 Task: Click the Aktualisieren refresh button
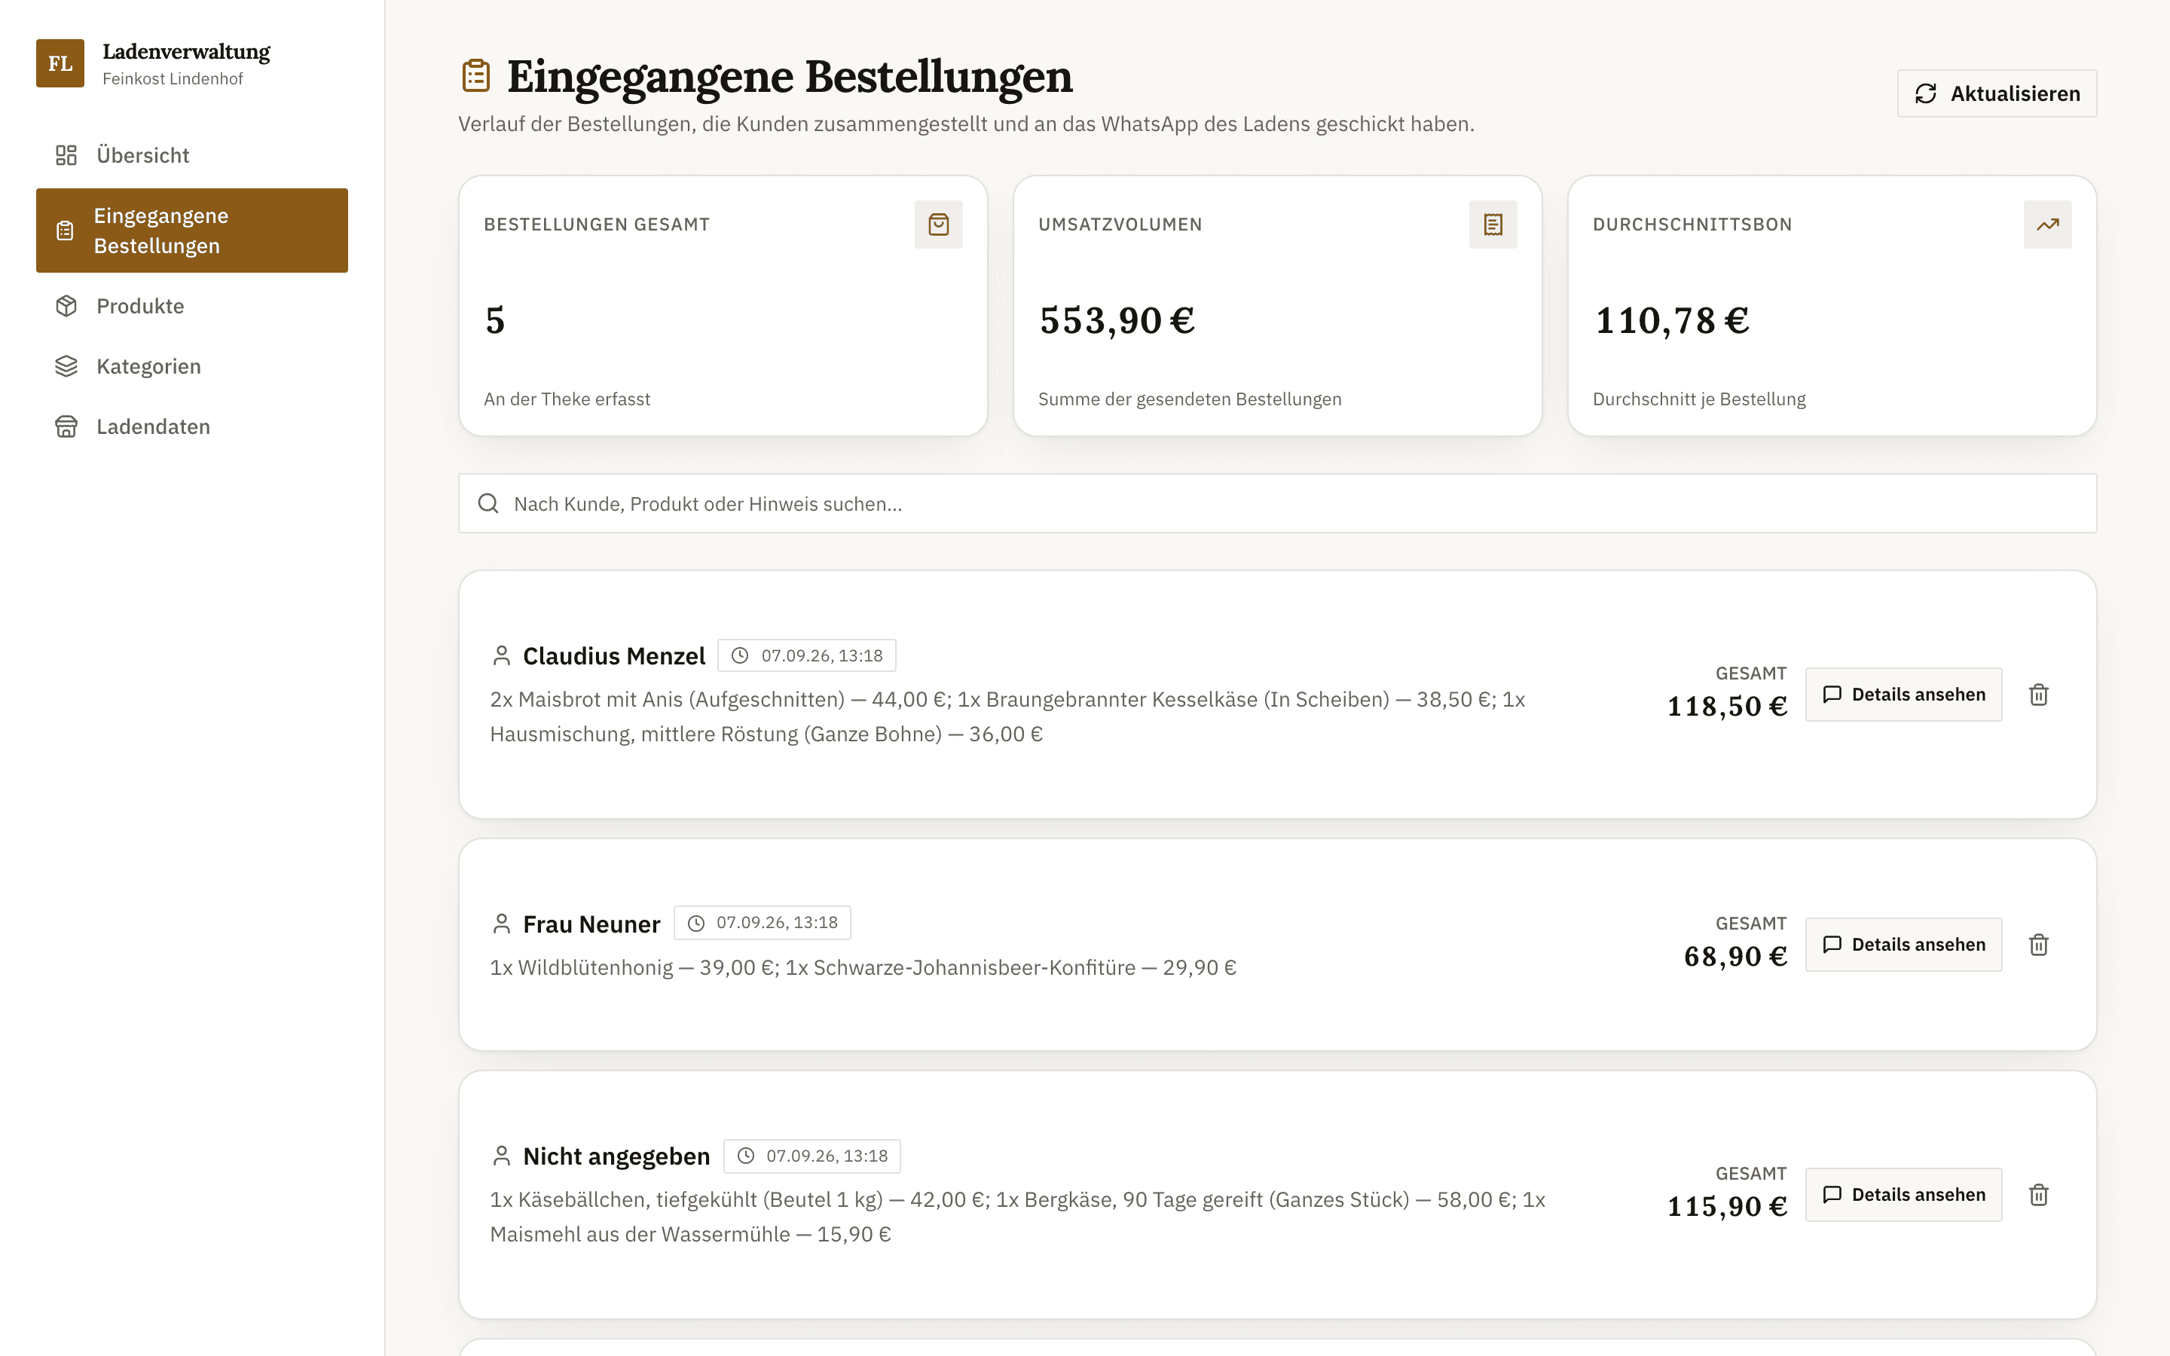point(1996,93)
